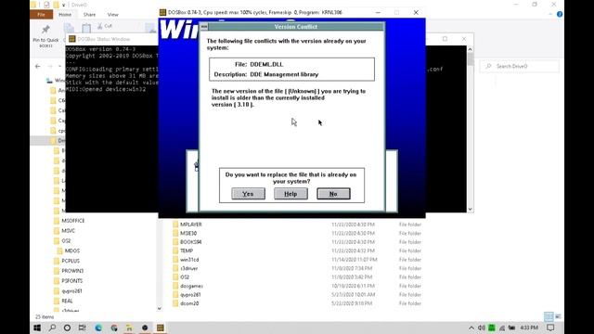The height and width of the screenshot is (334, 594).
Task: Click the Search DriveD field
Action: coord(519,66)
